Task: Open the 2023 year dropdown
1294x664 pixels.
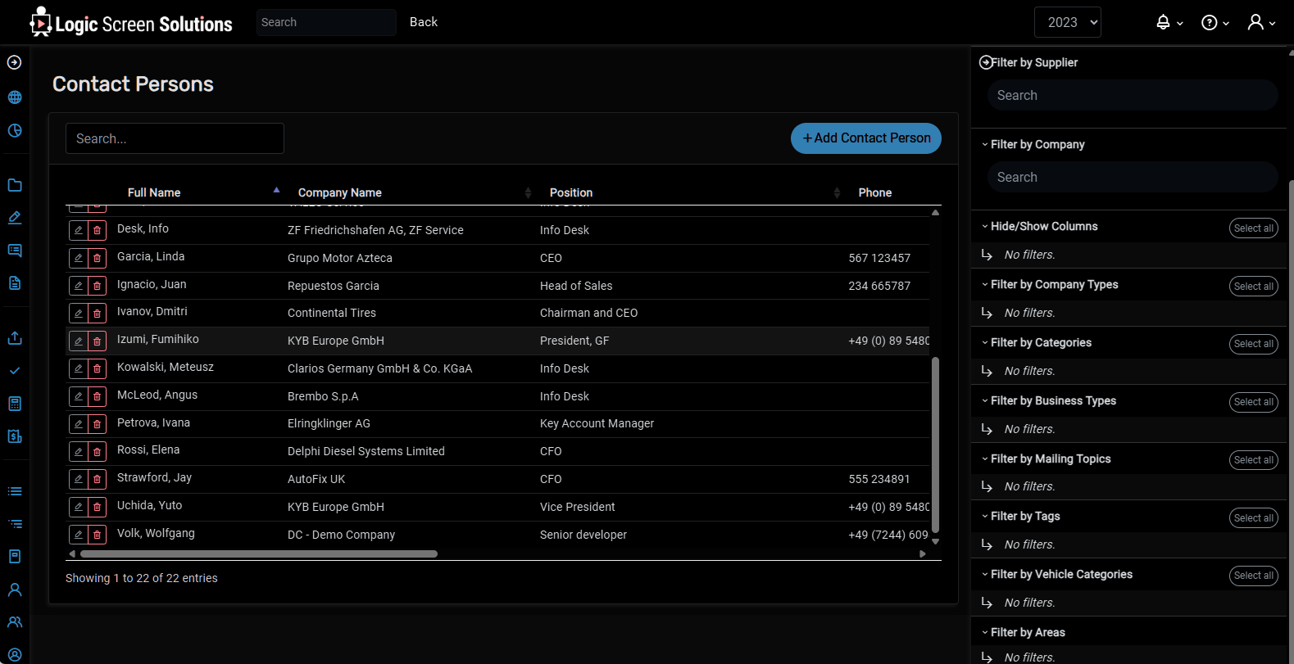Action: pyautogui.click(x=1068, y=22)
